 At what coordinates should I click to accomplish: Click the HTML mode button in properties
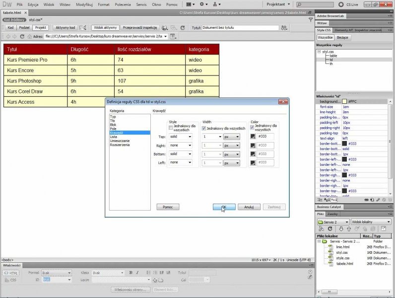pos(11,273)
